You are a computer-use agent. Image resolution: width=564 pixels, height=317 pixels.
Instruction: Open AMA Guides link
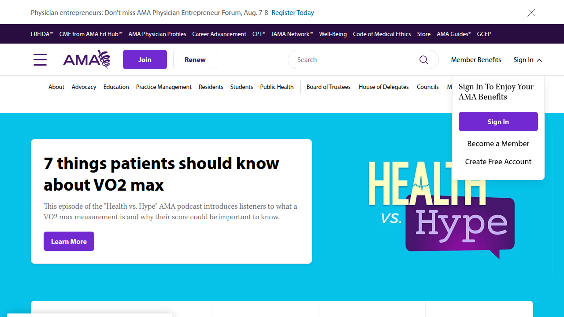coord(454,34)
